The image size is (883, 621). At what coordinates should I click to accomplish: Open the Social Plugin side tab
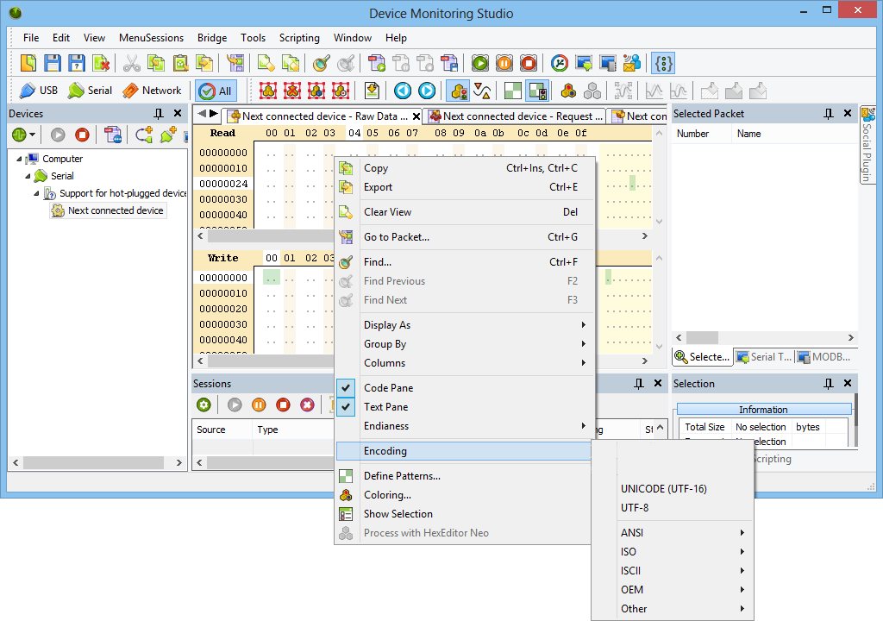coord(867,145)
